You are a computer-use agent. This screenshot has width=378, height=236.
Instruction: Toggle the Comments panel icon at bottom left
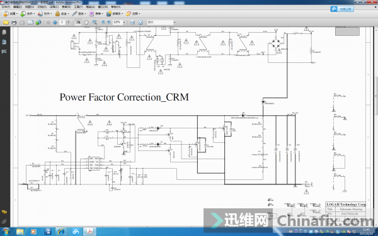(x=4, y=212)
